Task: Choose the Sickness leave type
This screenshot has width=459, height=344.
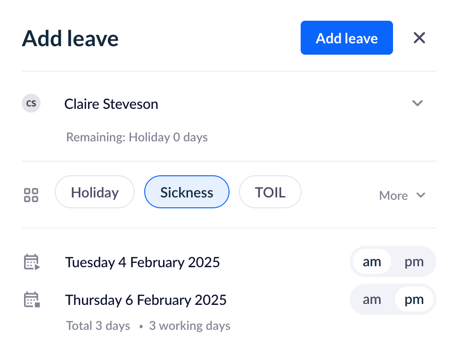Action: pyautogui.click(x=187, y=192)
